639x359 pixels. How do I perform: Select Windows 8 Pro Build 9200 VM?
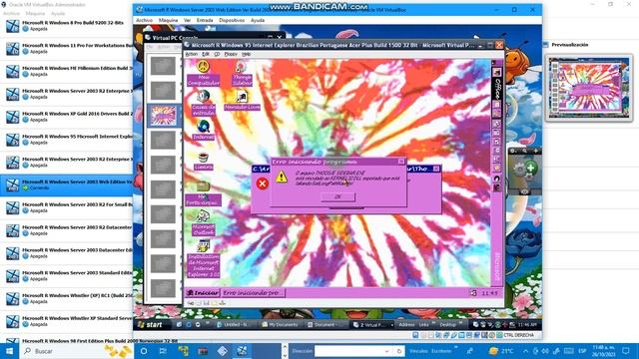pos(67,26)
